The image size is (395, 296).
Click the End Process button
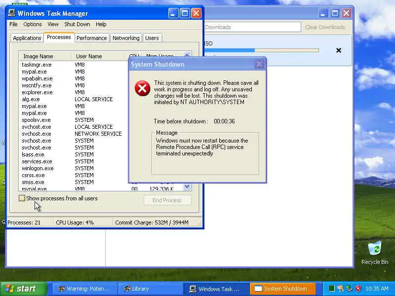(167, 200)
